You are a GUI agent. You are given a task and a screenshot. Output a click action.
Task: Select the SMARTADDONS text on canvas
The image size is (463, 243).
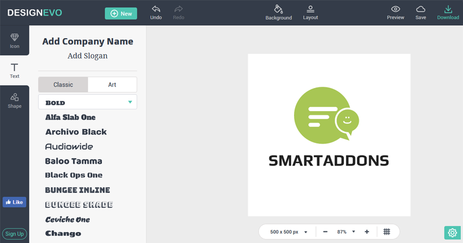[329, 161]
